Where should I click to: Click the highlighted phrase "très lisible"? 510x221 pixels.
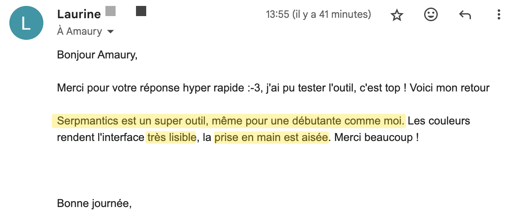point(171,138)
